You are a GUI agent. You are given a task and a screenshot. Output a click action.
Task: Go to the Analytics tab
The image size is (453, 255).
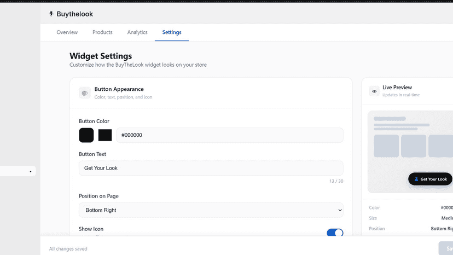[x=137, y=32]
